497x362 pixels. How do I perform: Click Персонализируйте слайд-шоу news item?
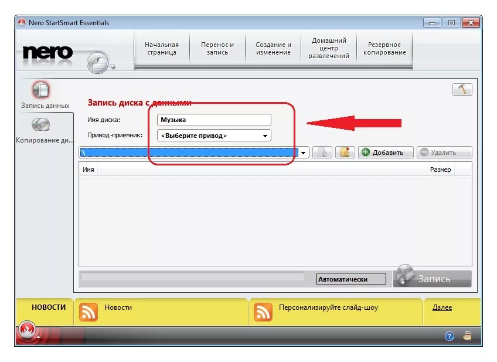click(328, 307)
